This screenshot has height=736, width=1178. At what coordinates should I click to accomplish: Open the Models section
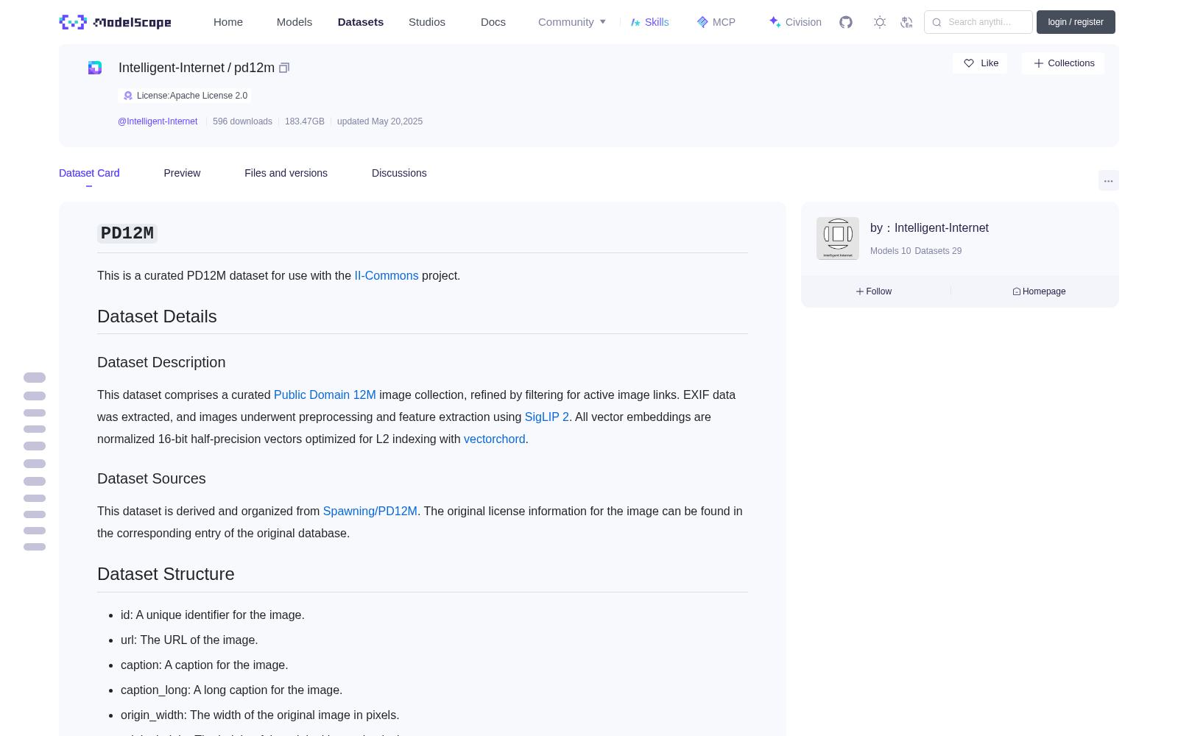click(x=294, y=22)
